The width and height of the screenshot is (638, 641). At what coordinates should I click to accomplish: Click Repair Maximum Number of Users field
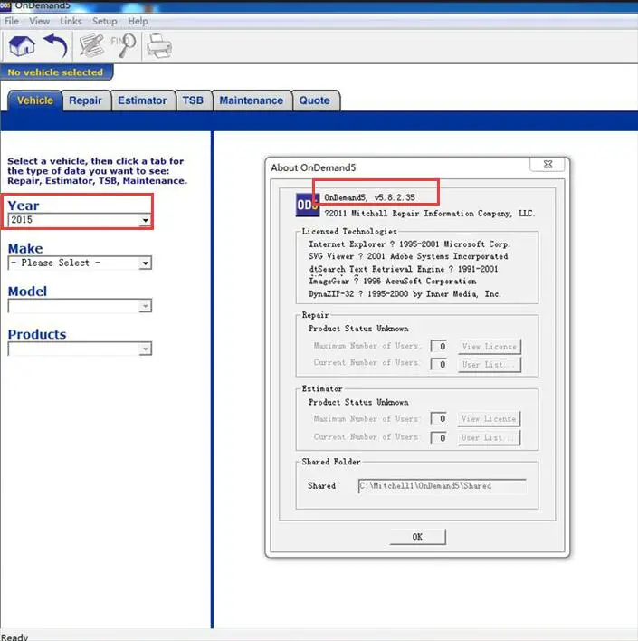click(439, 346)
